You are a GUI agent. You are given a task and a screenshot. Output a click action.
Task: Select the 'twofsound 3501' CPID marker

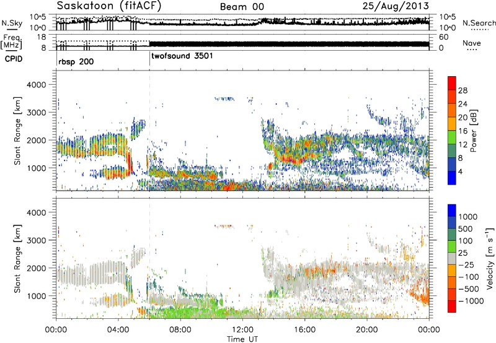tap(182, 56)
